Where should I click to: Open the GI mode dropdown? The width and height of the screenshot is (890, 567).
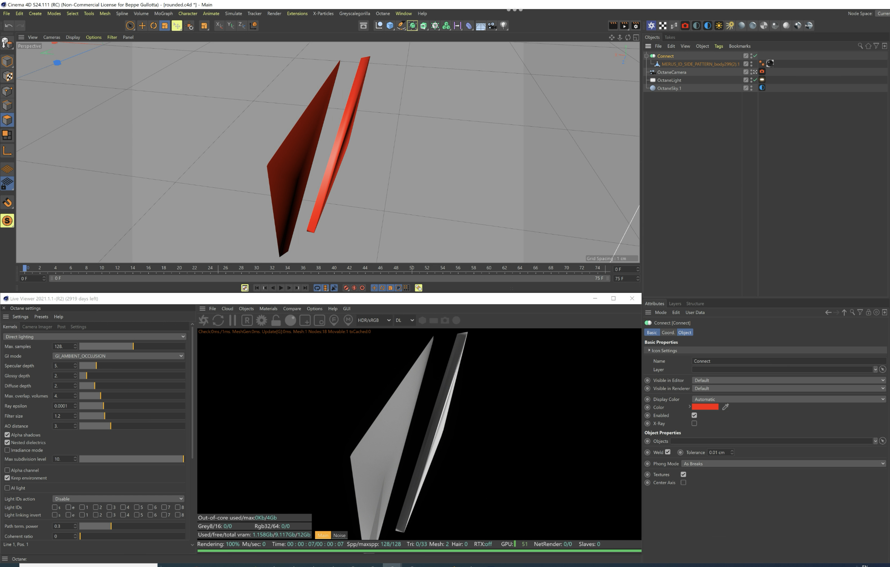[x=118, y=356]
